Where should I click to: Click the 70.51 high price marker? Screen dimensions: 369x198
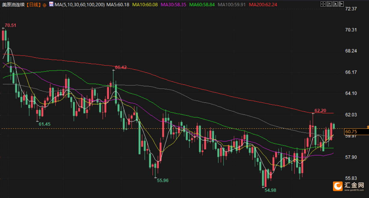[10, 25]
